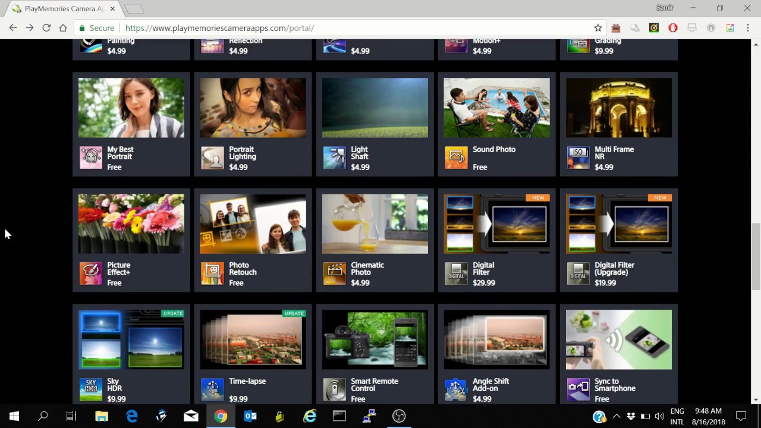Viewport: 761px width, 428px height.
Task: Open a new browser tab
Action: (x=134, y=9)
